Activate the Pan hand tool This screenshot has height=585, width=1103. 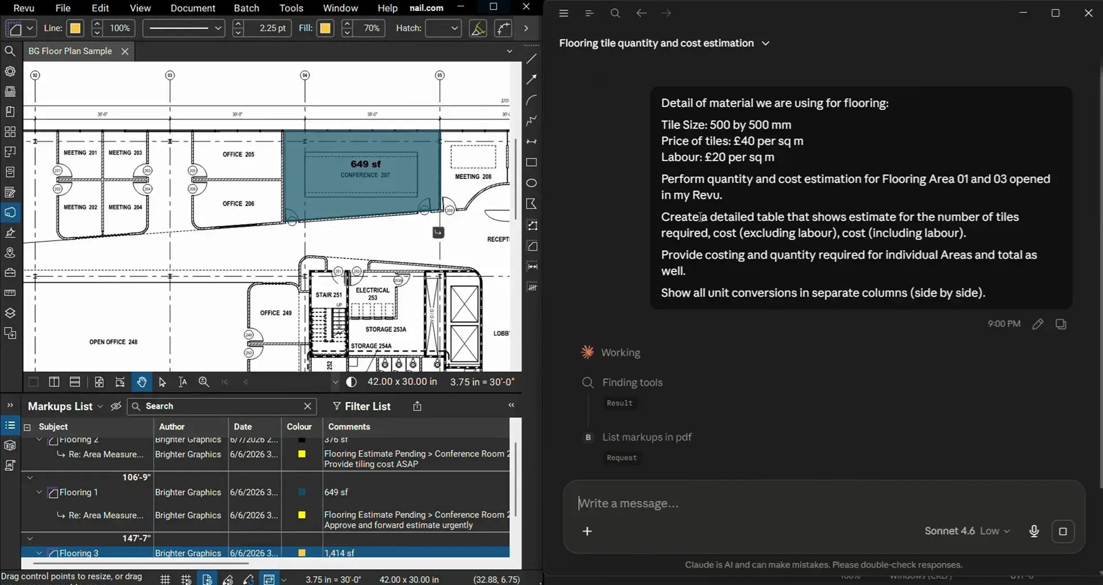pos(142,382)
